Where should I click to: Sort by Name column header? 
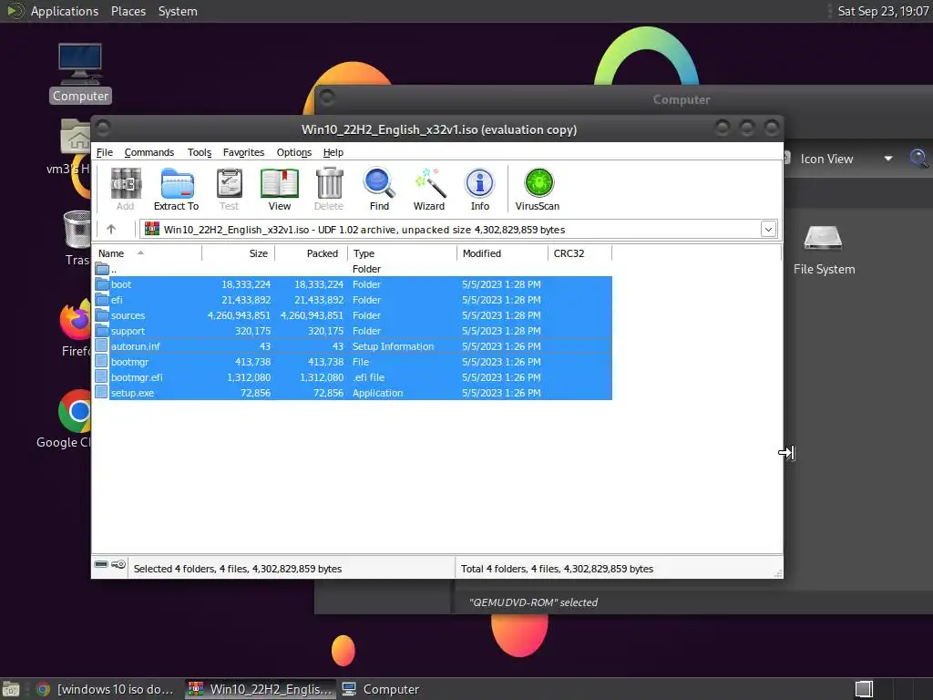click(x=147, y=253)
